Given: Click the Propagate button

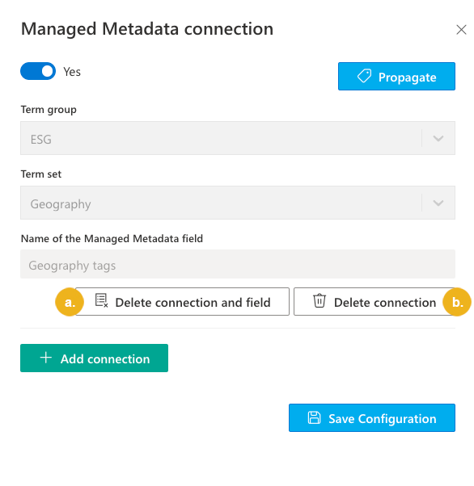Looking at the screenshot, I should coord(396,76).
